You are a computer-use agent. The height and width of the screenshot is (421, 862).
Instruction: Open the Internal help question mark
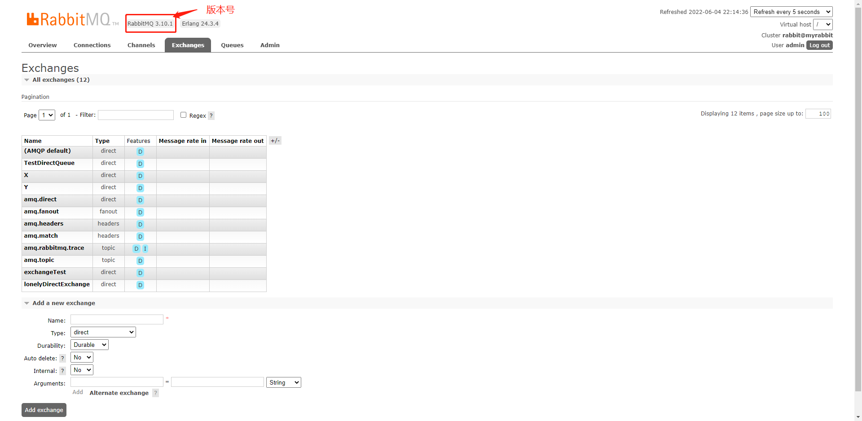tap(62, 371)
